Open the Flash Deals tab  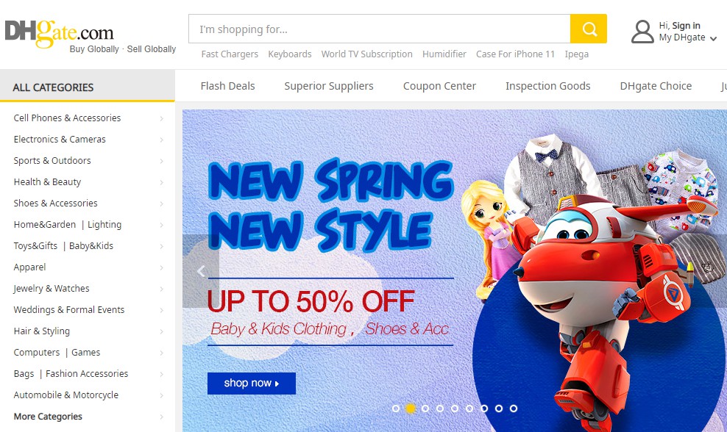point(227,86)
